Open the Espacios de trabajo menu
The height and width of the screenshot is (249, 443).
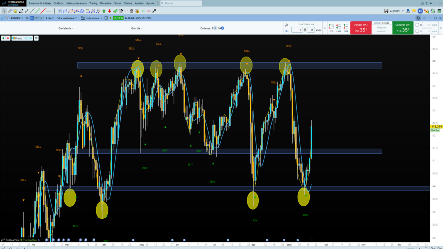pyautogui.click(x=39, y=3)
